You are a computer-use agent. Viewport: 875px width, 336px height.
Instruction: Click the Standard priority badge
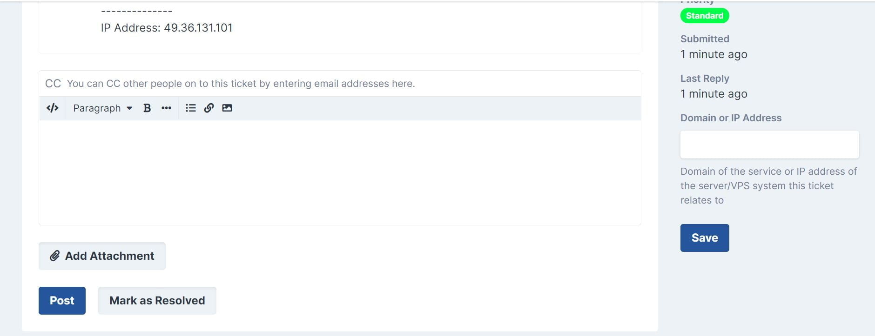(705, 16)
